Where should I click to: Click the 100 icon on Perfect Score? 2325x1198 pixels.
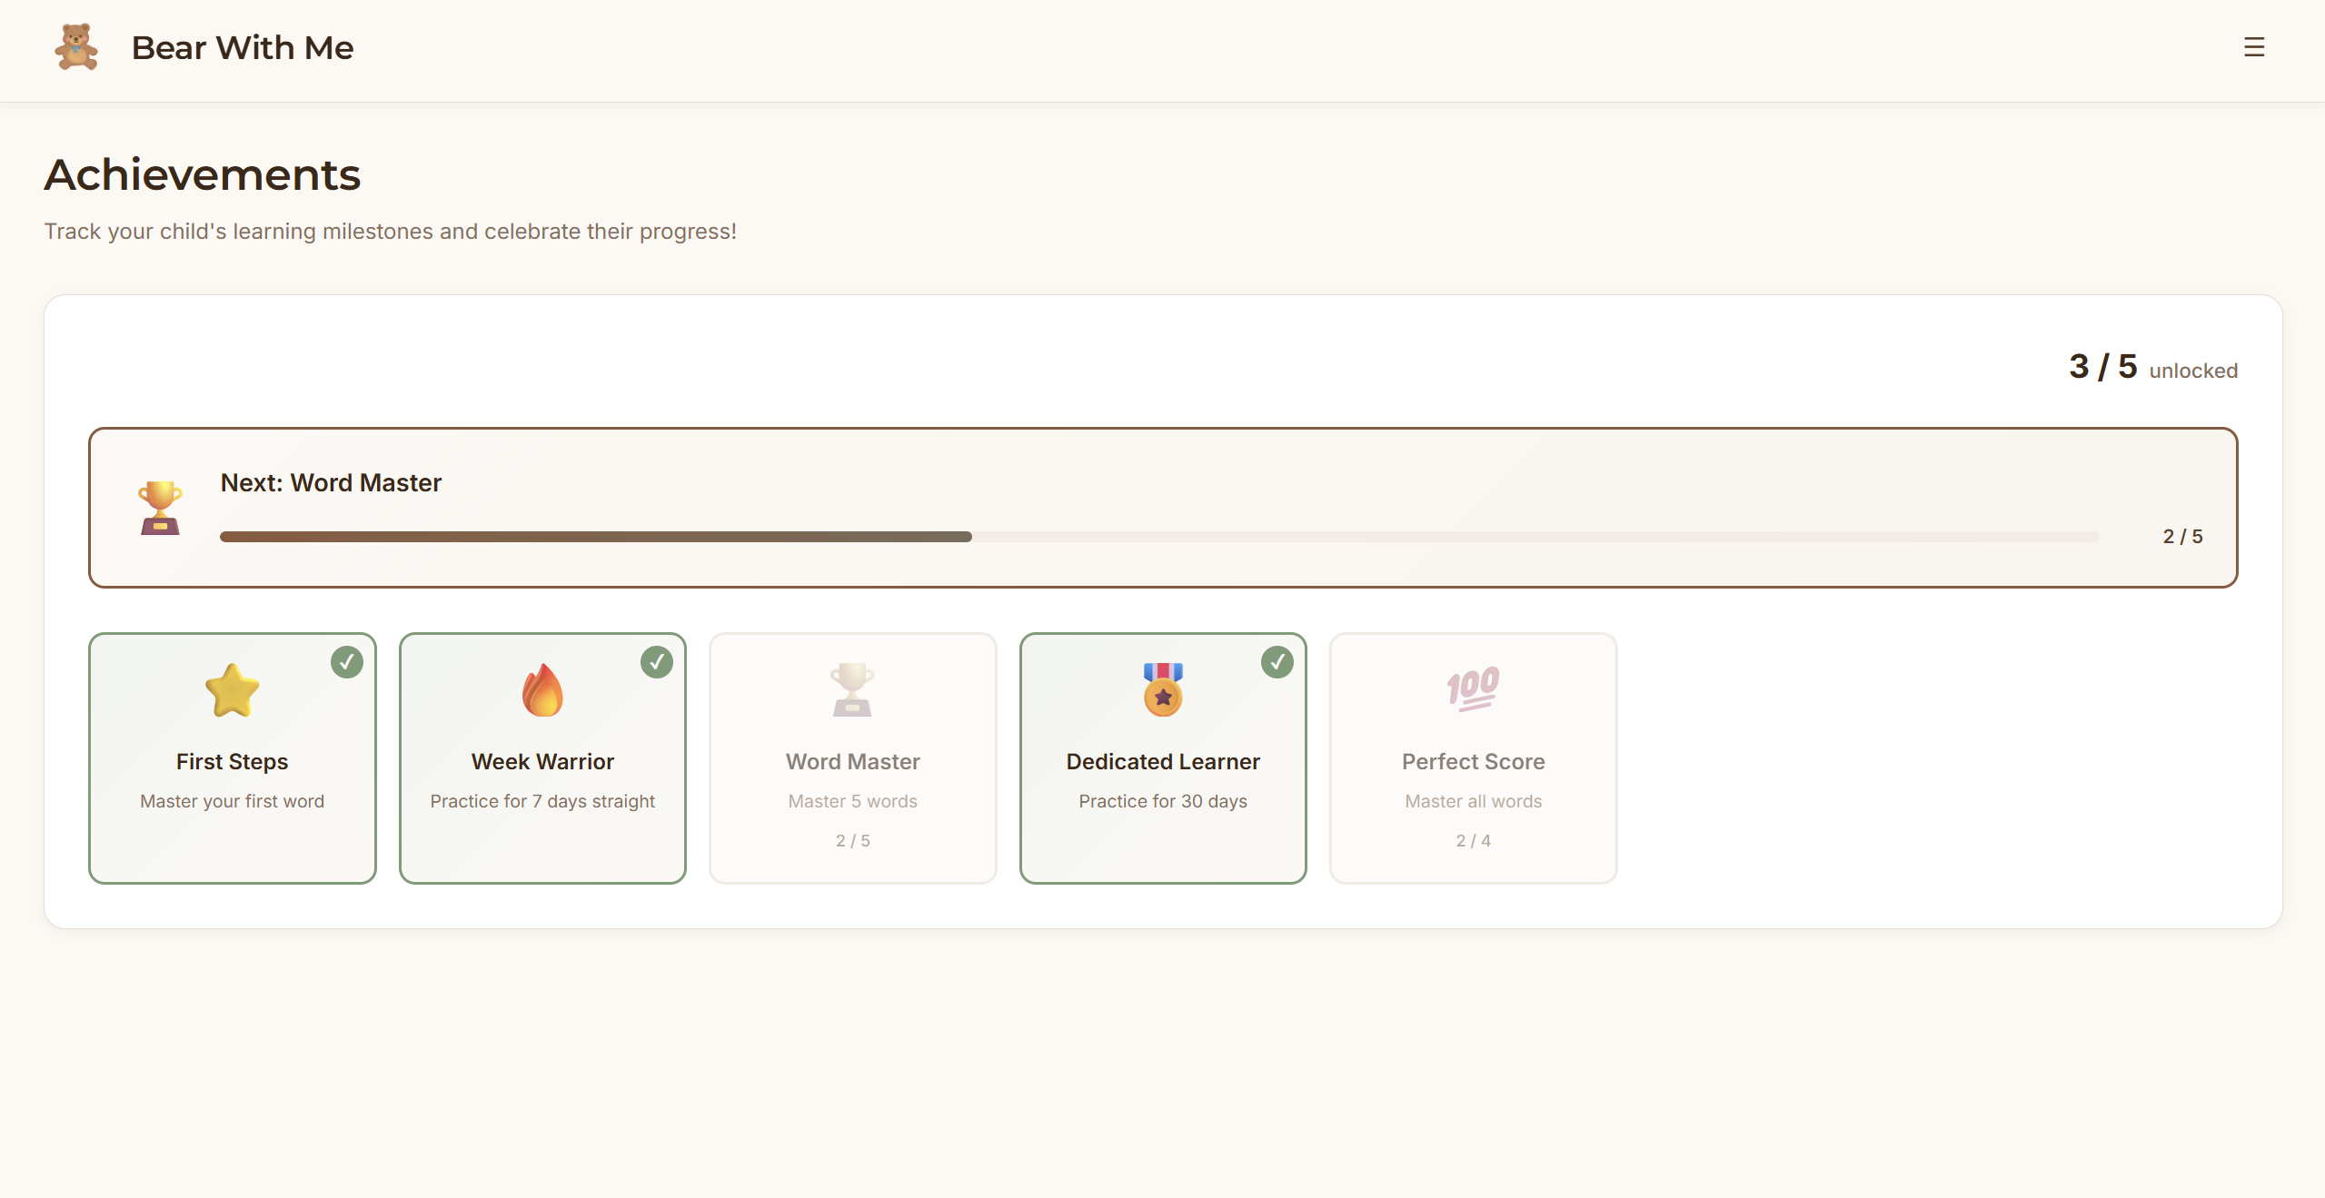click(x=1473, y=688)
